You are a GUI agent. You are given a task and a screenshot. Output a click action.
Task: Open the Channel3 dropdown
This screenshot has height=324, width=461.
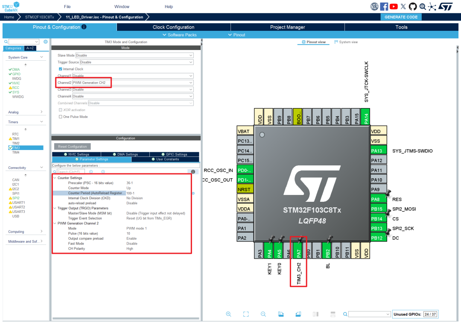(133, 89)
